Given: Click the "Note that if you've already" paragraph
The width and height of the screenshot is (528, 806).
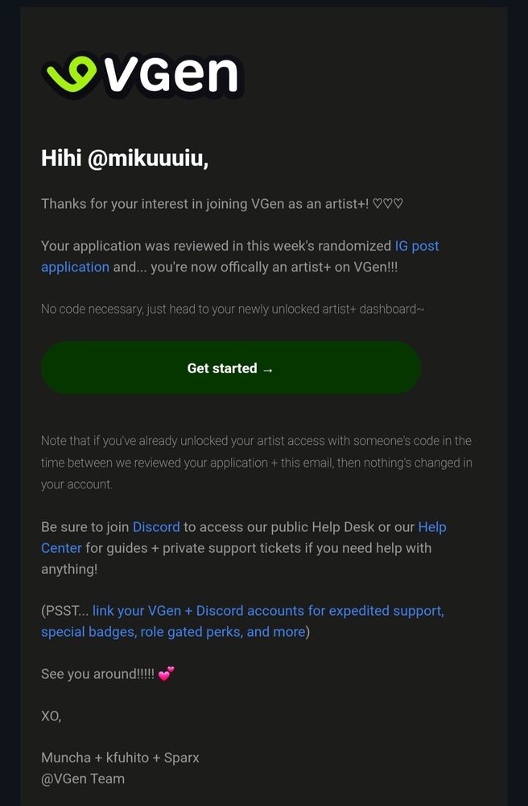Looking at the screenshot, I should click(x=257, y=463).
